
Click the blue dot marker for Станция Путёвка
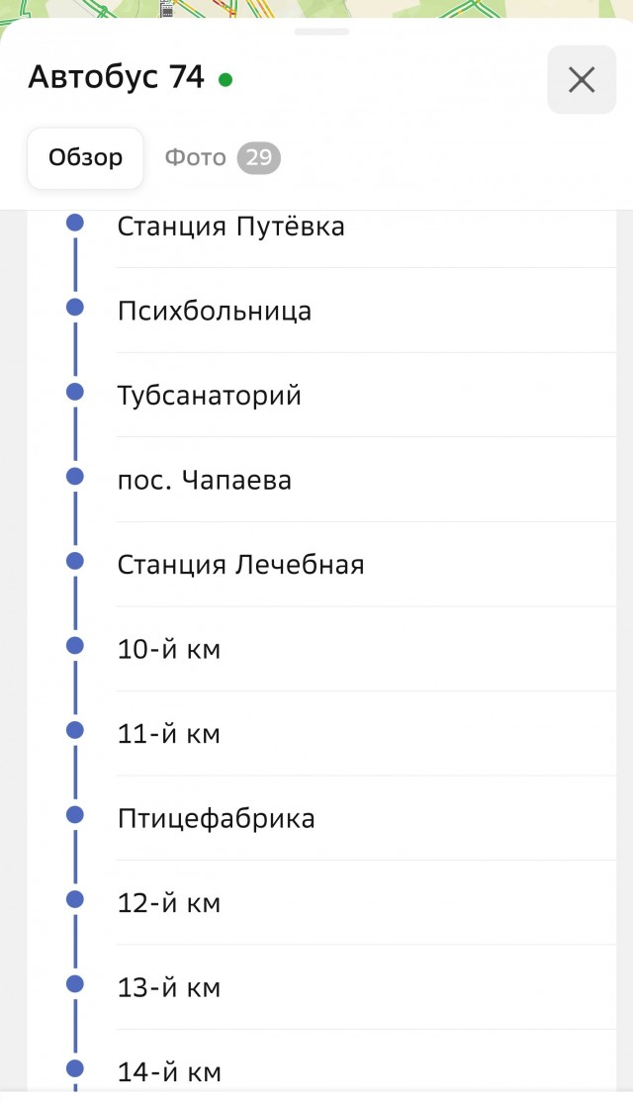(74, 223)
